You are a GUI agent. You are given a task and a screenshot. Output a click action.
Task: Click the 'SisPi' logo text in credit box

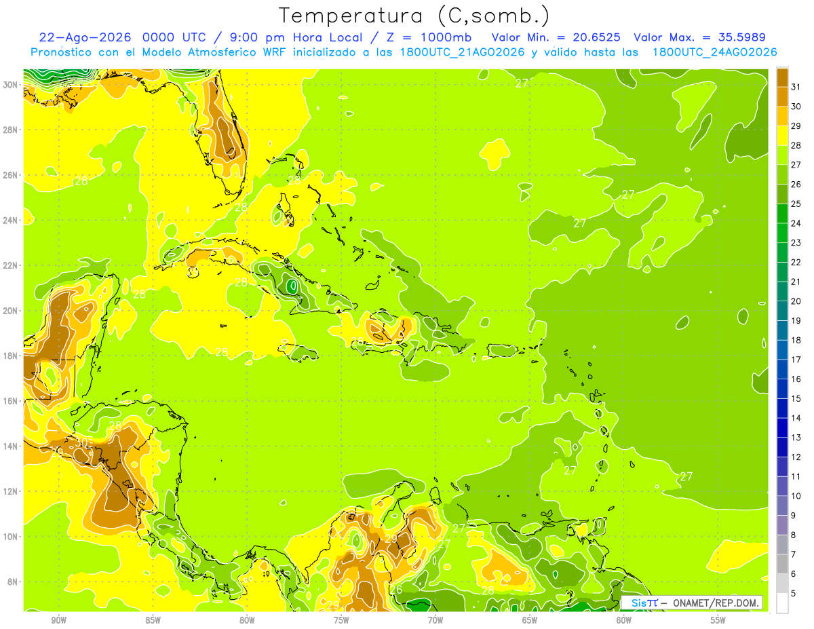point(644,603)
